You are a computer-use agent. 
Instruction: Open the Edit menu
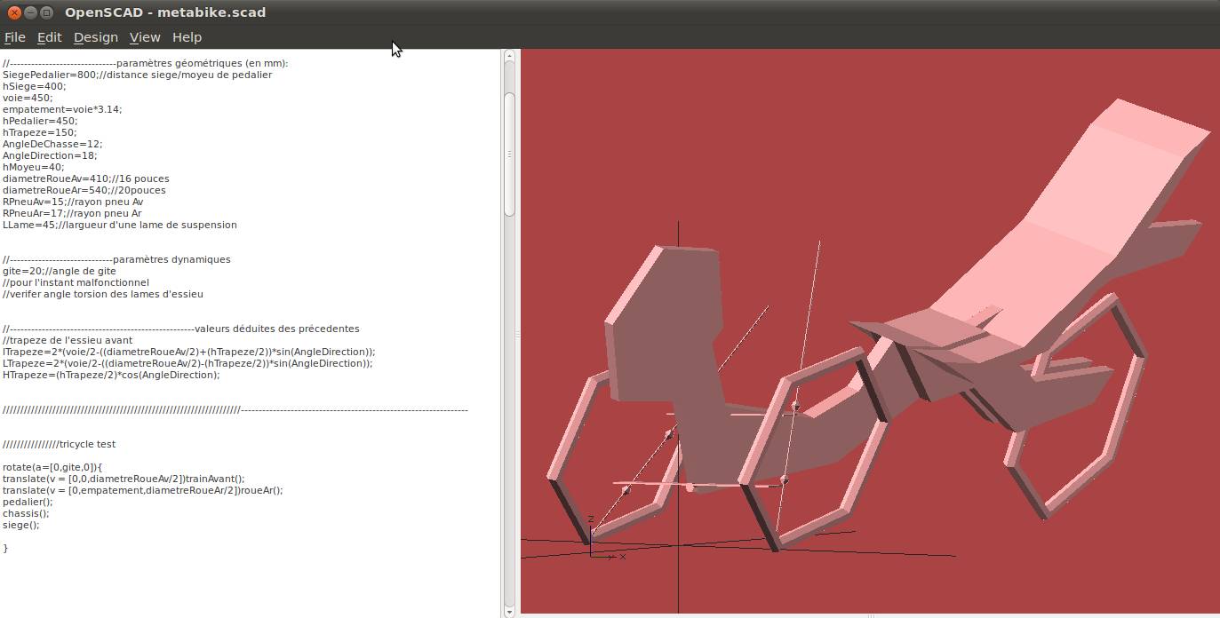click(x=49, y=37)
